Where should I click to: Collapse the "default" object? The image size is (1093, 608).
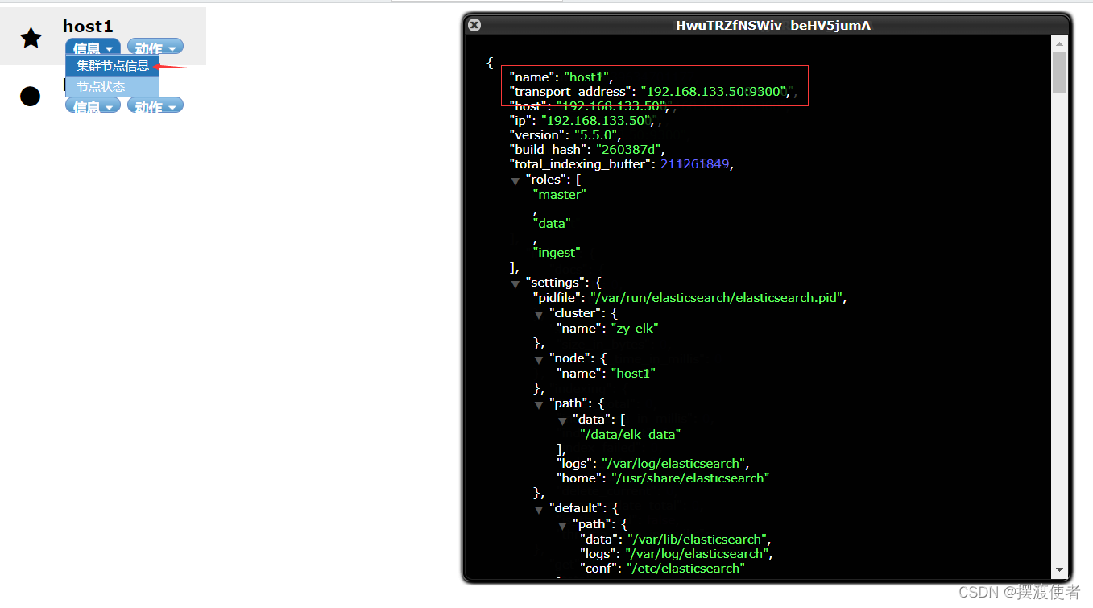(539, 509)
